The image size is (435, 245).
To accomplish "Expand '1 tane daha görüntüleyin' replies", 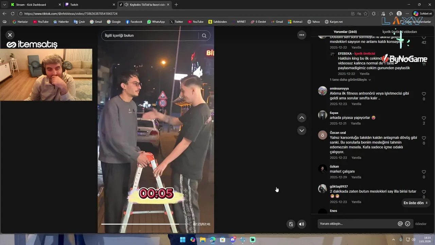I will [350, 80].
